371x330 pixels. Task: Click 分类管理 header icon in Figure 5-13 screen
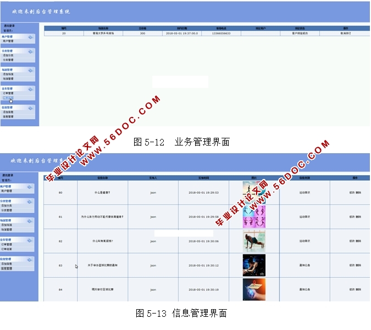coord(30,202)
